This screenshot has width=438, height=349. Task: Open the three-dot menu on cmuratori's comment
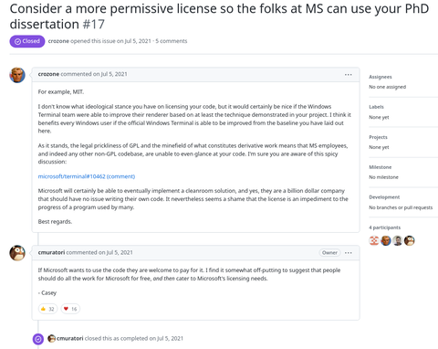(x=349, y=253)
